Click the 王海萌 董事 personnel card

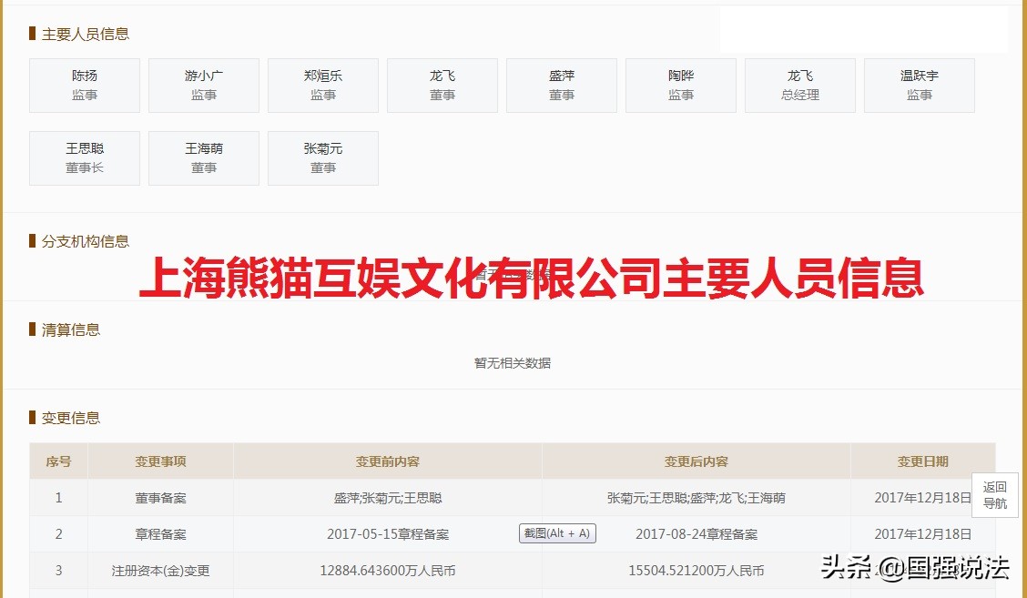pos(203,157)
